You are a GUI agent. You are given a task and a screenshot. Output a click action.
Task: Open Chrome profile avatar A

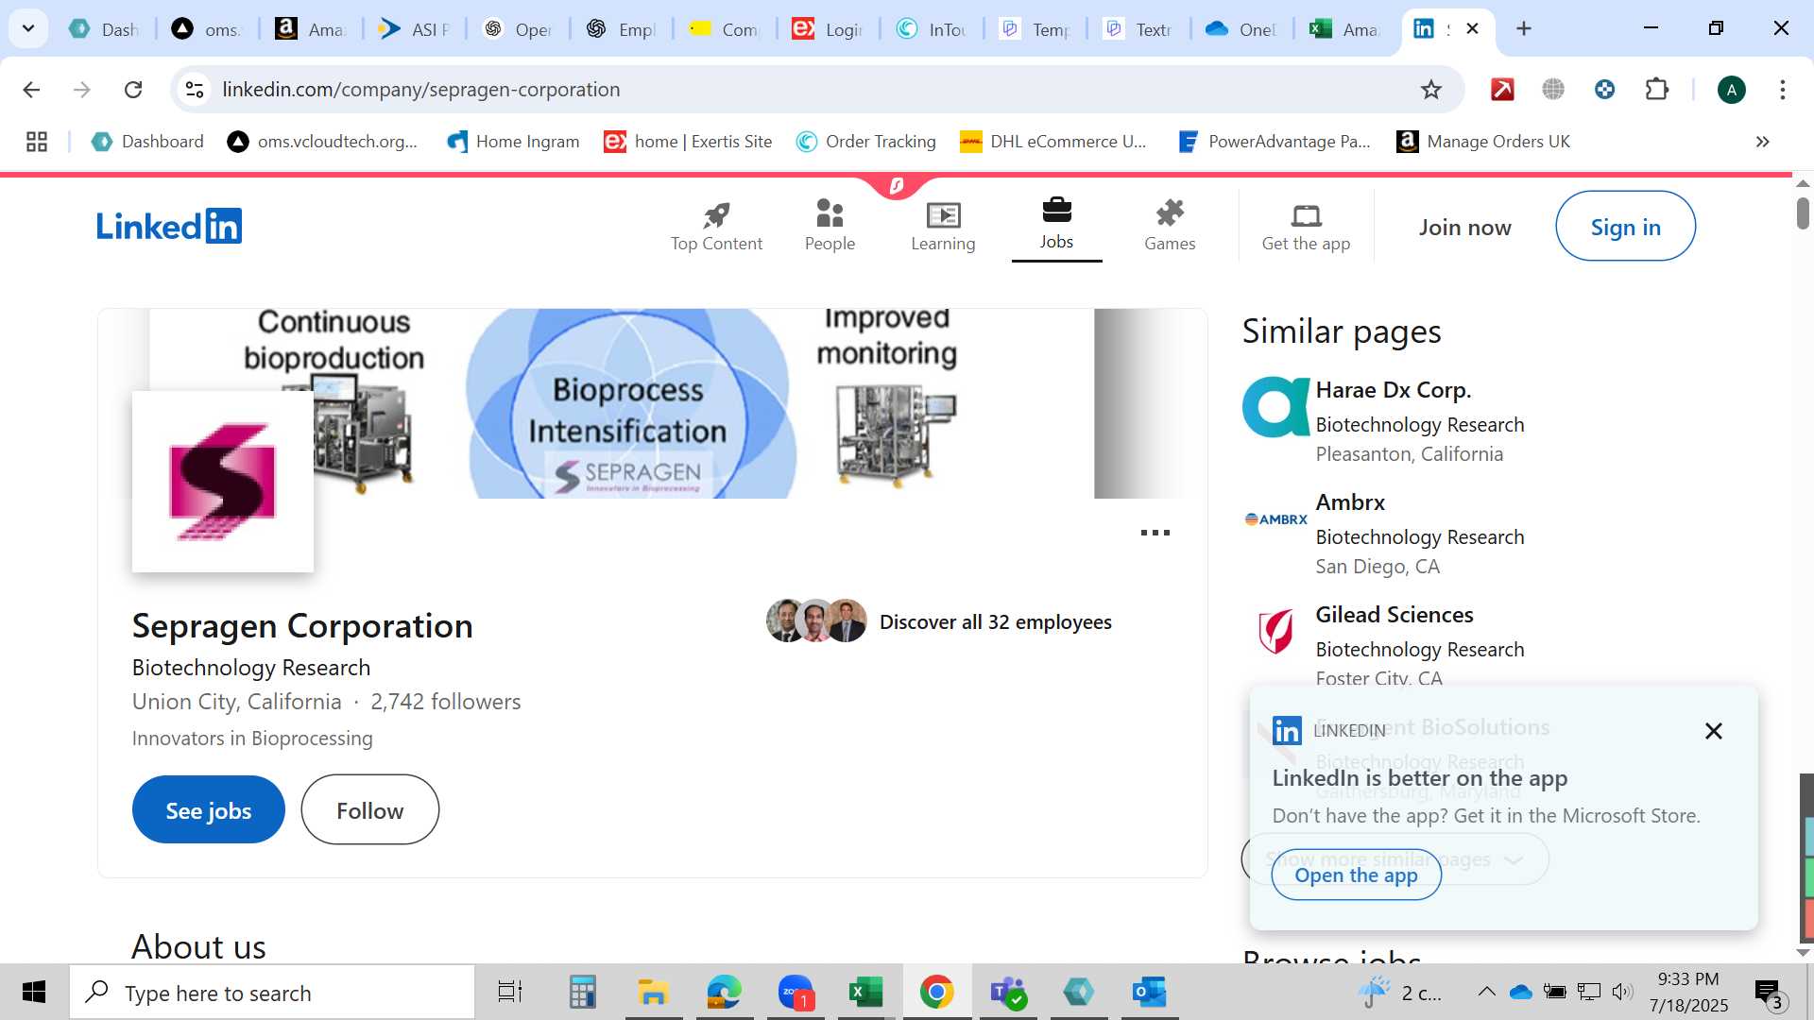click(1731, 90)
